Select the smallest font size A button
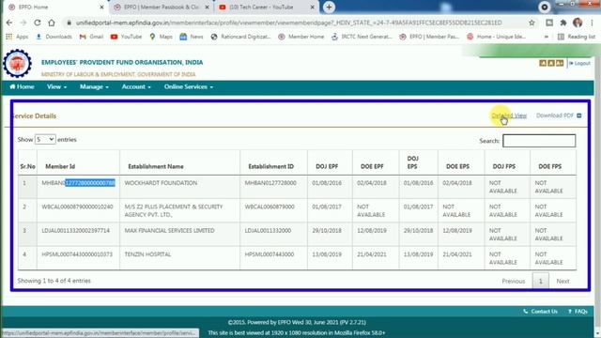This screenshot has height=338, width=601. (x=543, y=63)
